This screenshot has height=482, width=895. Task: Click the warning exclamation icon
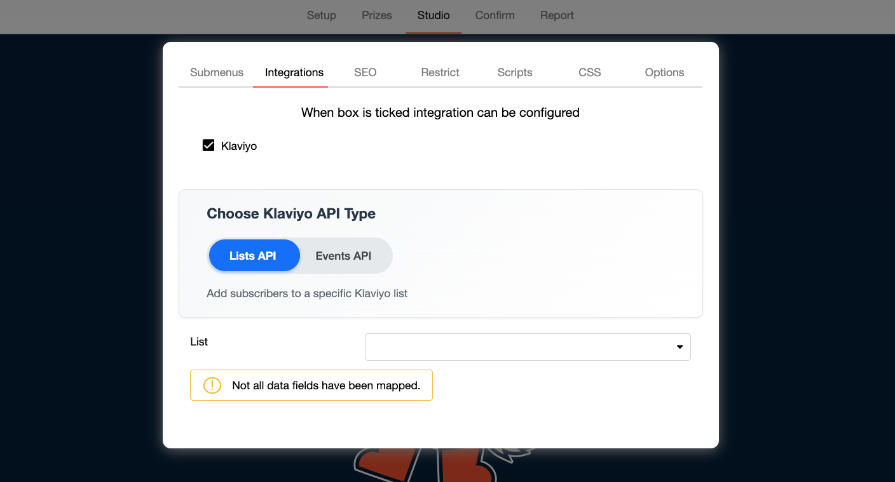pos(212,385)
